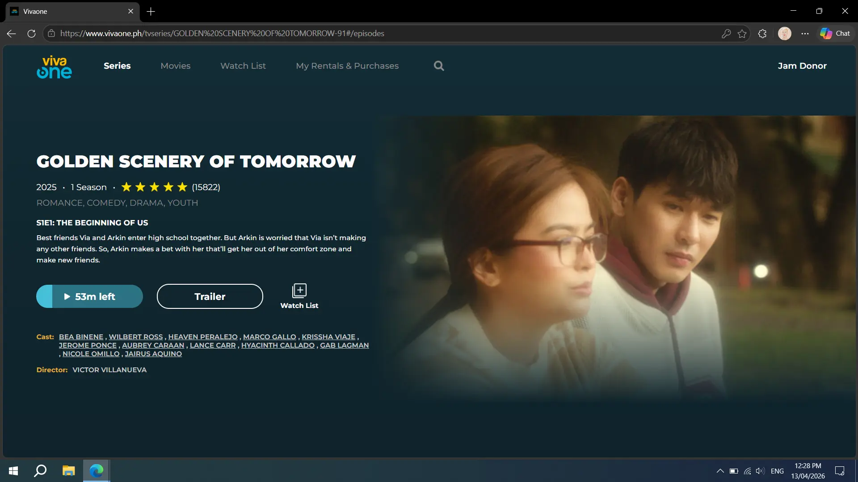The image size is (858, 482).
Task: Resume playback with 53m left button
Action: 89,296
